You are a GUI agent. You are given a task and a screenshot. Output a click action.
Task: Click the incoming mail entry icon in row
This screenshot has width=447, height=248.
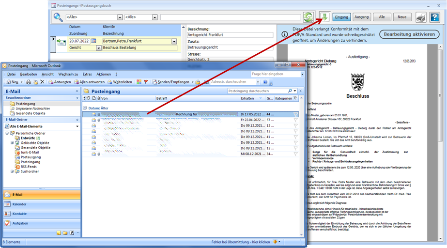click(61, 43)
